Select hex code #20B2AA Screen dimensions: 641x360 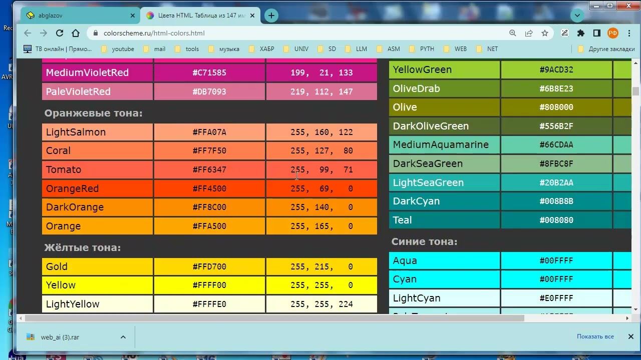(x=556, y=182)
